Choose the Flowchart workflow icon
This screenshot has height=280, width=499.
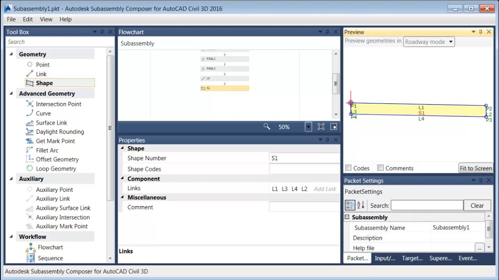click(x=31, y=247)
